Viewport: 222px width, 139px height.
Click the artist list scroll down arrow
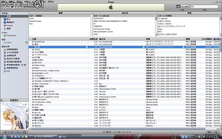coord(156,35)
